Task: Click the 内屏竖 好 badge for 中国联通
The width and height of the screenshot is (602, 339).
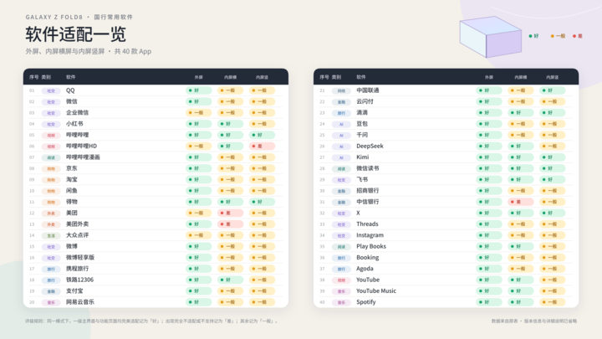Action: click(x=552, y=90)
